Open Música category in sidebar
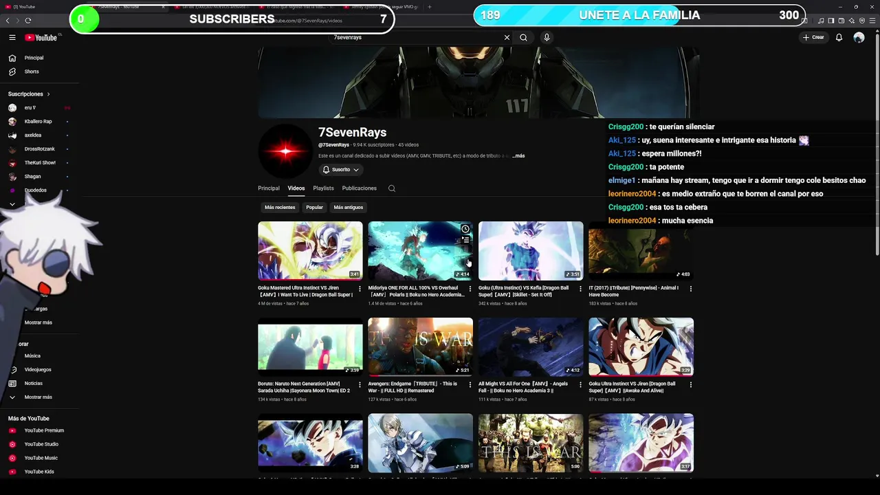The height and width of the screenshot is (495, 880). 32,355
